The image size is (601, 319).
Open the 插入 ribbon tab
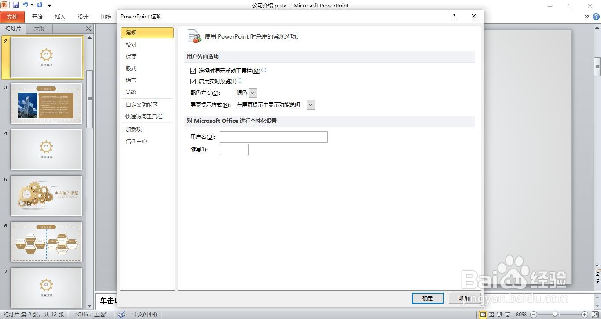[60, 17]
